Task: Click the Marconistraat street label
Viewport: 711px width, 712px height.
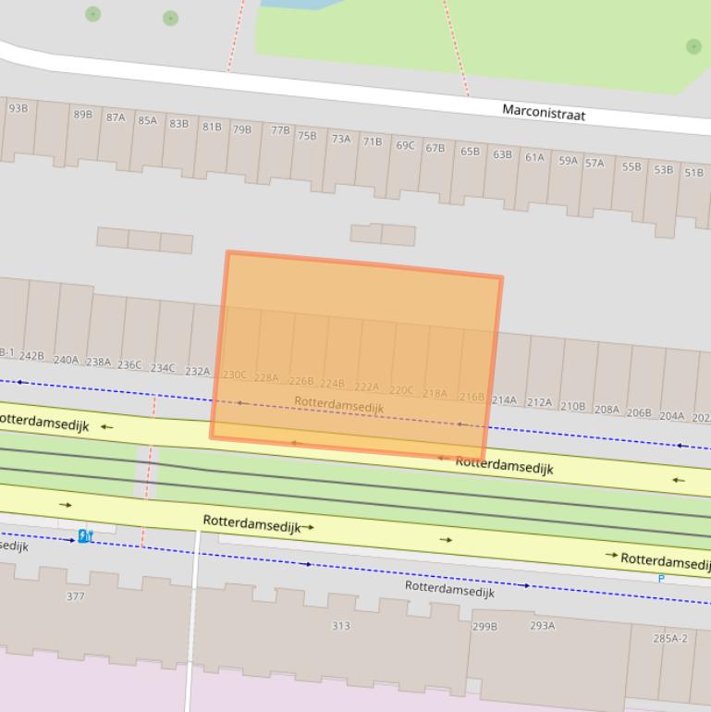Action: tap(544, 113)
